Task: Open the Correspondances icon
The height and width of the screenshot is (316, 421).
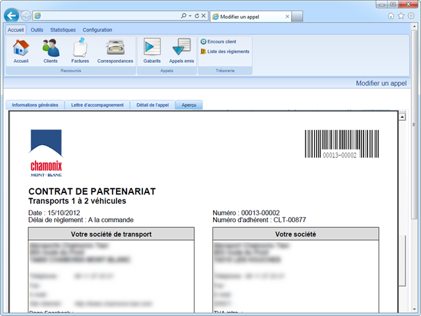Action: pos(115,49)
